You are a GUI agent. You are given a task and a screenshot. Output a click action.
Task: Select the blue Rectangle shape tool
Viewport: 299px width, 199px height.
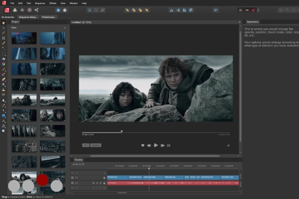click(3, 115)
